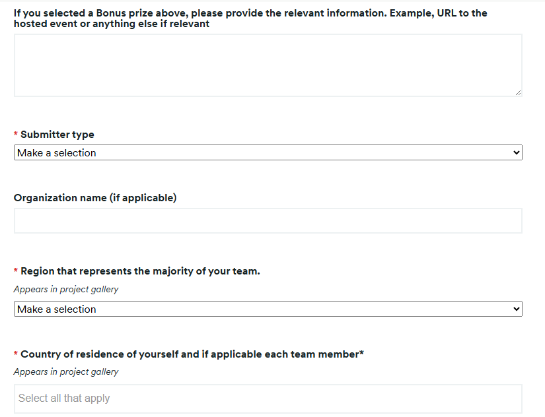The width and height of the screenshot is (545, 417).
Task: Click inside the Bonus prize information textarea
Action: pyautogui.click(x=268, y=65)
